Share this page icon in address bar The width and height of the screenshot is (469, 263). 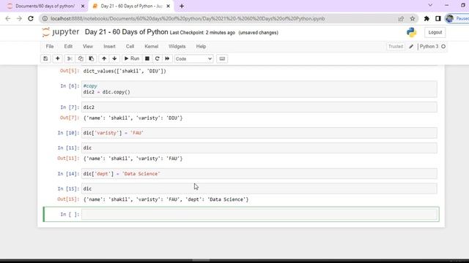pos(401,18)
